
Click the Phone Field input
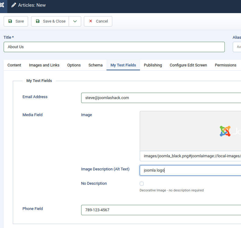[x=161, y=210]
